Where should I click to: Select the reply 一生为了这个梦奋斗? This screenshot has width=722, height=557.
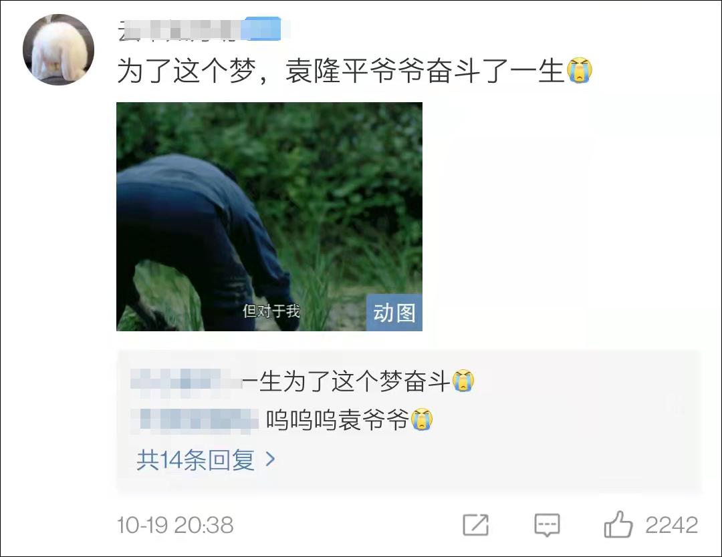(x=346, y=381)
